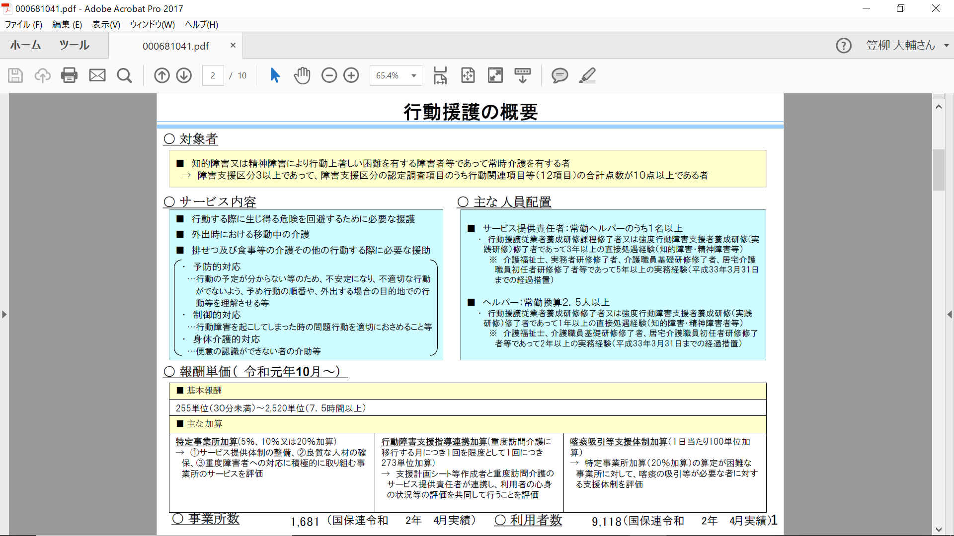This screenshot has height=536, width=954.
Task: Activate the selection arrow tool
Action: 275,75
